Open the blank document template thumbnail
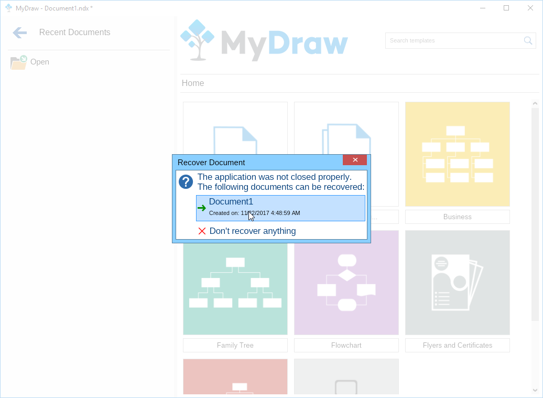This screenshot has height=398, width=543. tap(235, 128)
